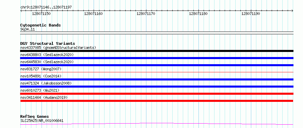Click the thin red line of nsv831727
303x128 pixels.
pos(157,72)
